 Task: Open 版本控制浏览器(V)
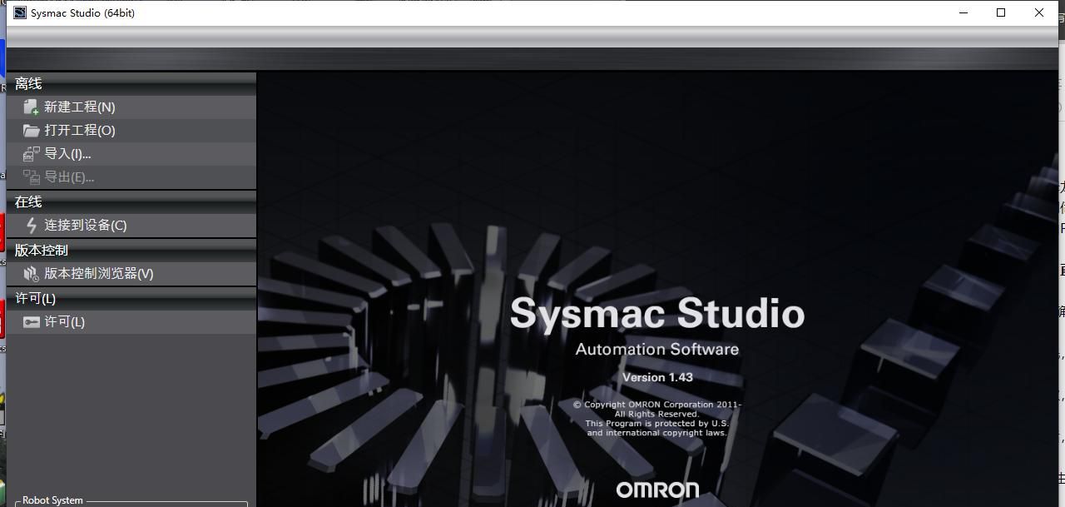pos(131,273)
